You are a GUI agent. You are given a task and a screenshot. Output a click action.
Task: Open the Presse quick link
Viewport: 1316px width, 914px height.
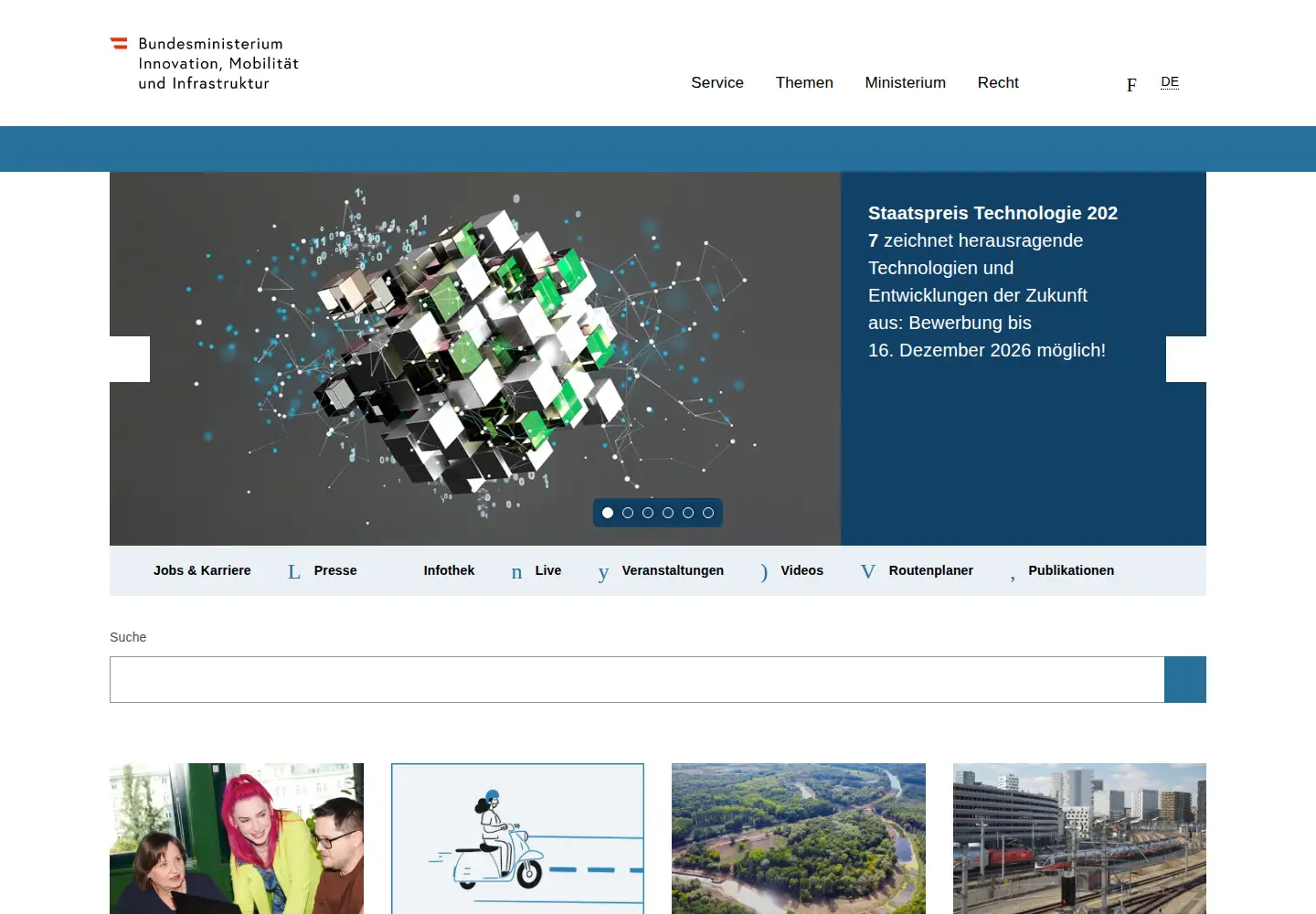pyautogui.click(x=335, y=570)
